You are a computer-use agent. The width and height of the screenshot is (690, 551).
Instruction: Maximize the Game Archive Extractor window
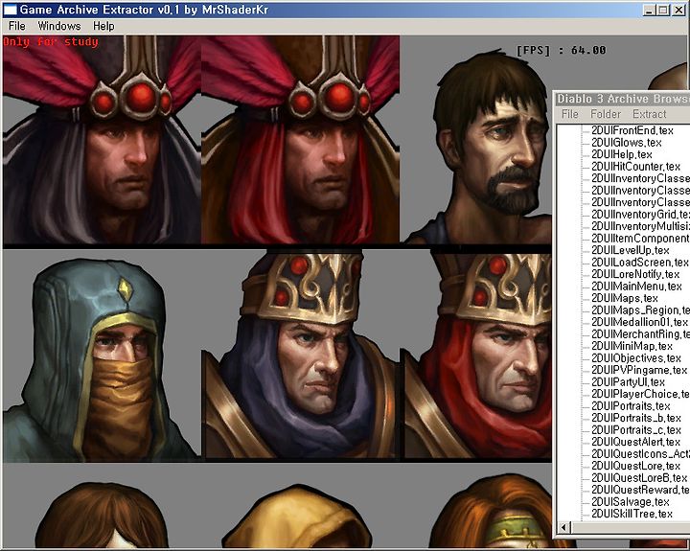[x=663, y=10]
